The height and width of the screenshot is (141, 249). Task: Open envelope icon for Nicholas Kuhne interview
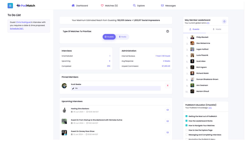pos(168,121)
